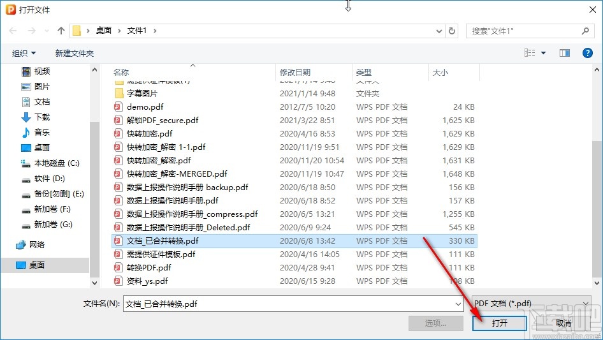
Task: Select file 解锁PDF_secure.pdf
Action: coord(294,121)
